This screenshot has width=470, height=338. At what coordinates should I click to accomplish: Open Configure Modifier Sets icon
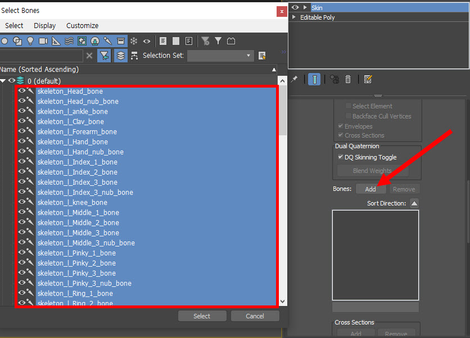click(x=368, y=79)
